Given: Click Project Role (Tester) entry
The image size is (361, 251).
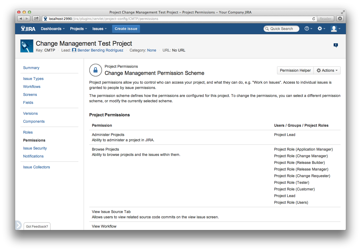Looking at the screenshot, I should (292, 182).
